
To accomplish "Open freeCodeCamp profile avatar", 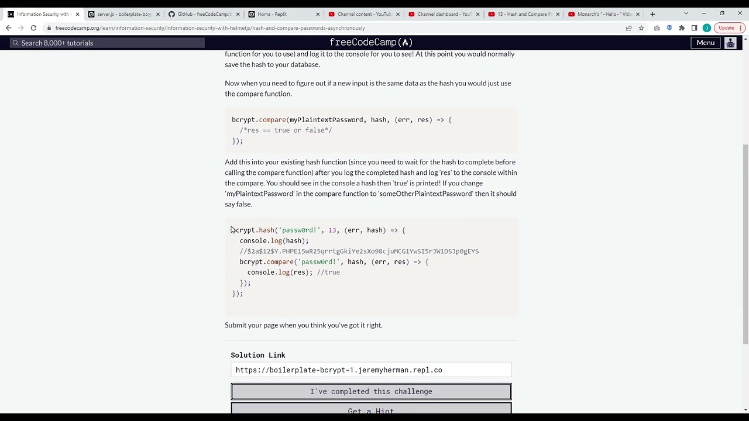I will [x=730, y=43].
